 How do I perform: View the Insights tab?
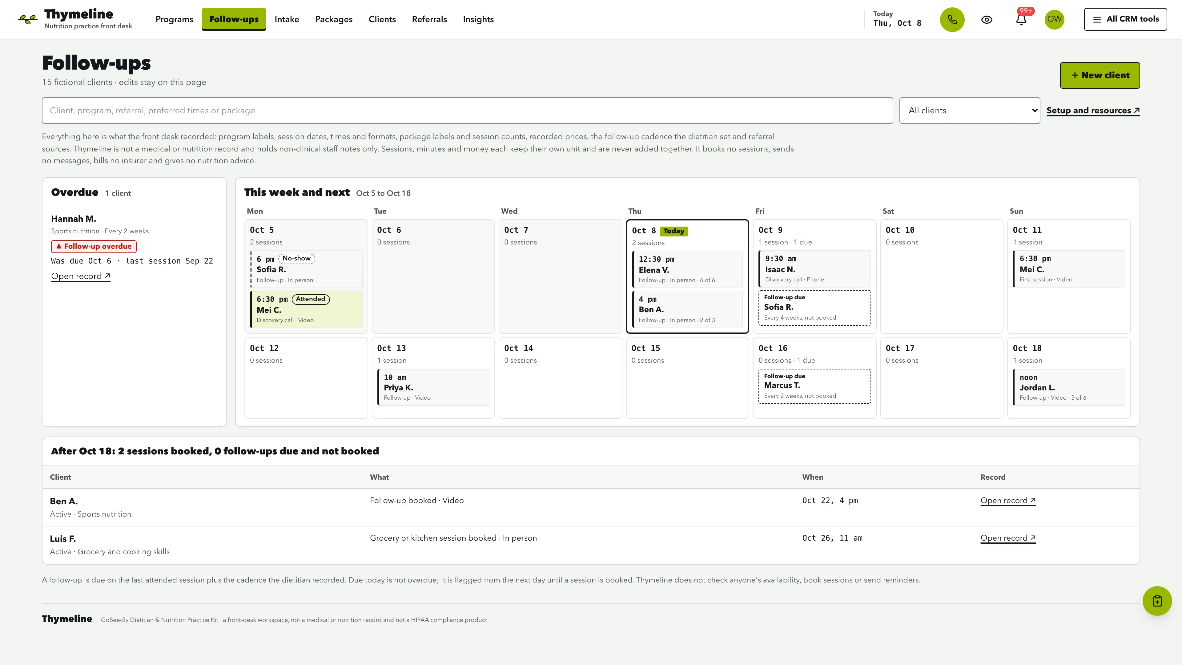pos(478,19)
